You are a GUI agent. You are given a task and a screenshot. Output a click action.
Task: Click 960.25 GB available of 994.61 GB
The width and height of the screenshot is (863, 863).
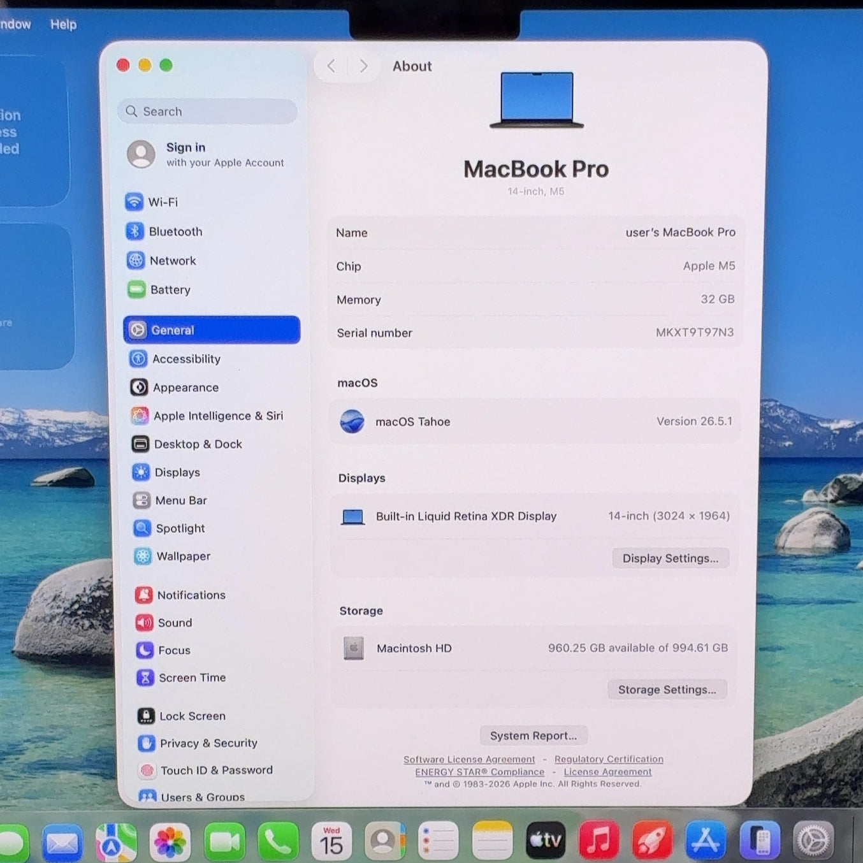pos(638,648)
